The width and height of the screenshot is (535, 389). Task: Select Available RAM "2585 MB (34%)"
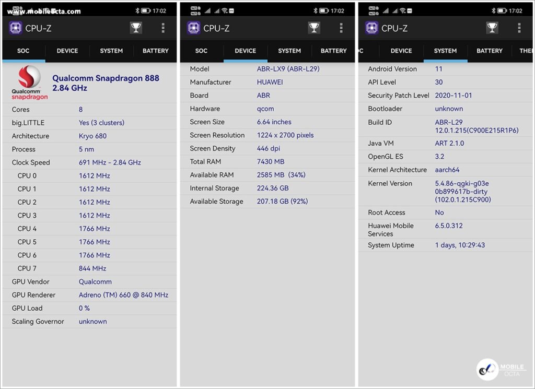coord(281,175)
